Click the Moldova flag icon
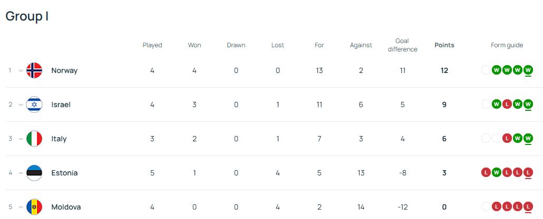This screenshot has height=219, width=543. coord(34,207)
